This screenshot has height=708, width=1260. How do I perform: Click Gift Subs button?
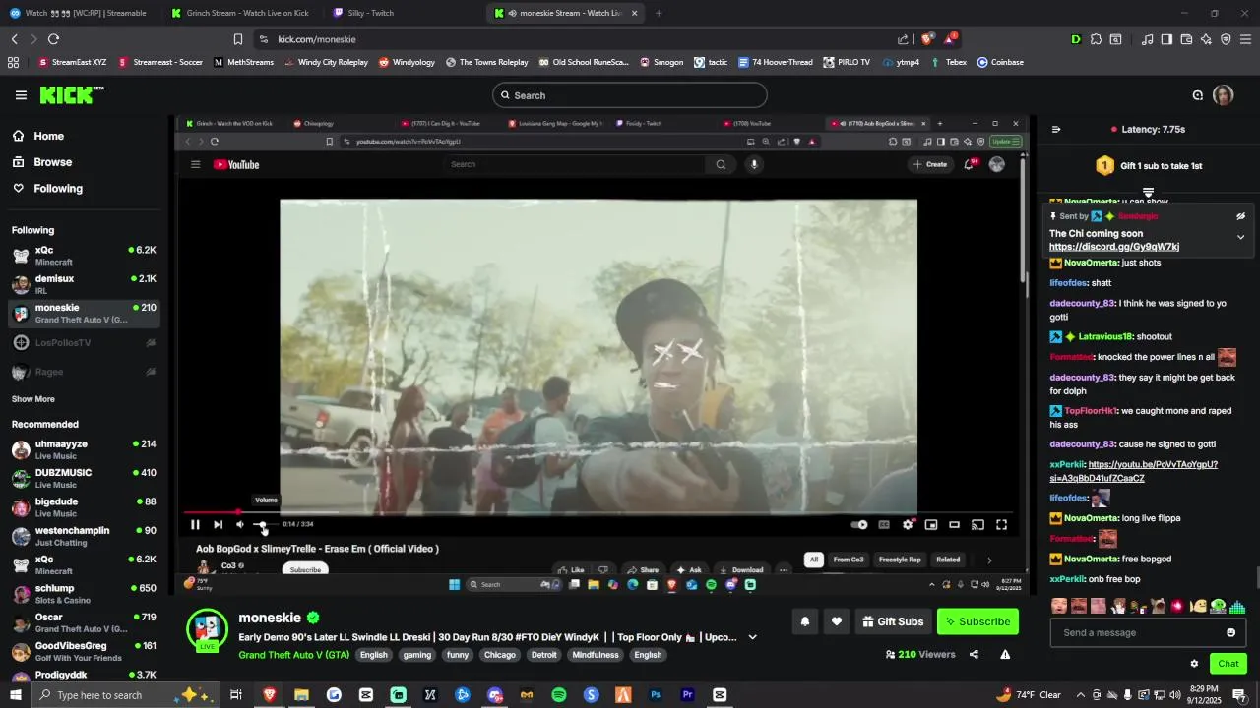893,621
